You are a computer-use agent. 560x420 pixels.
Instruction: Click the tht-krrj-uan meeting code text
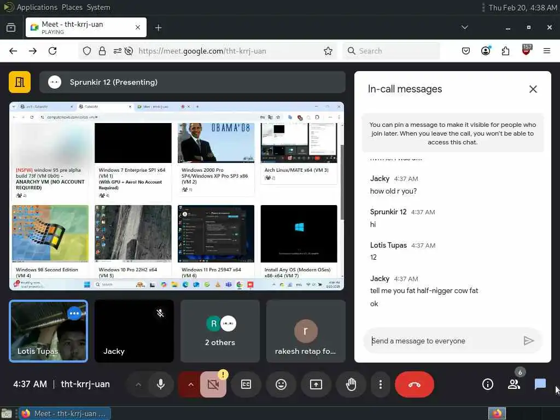pyautogui.click(x=85, y=384)
